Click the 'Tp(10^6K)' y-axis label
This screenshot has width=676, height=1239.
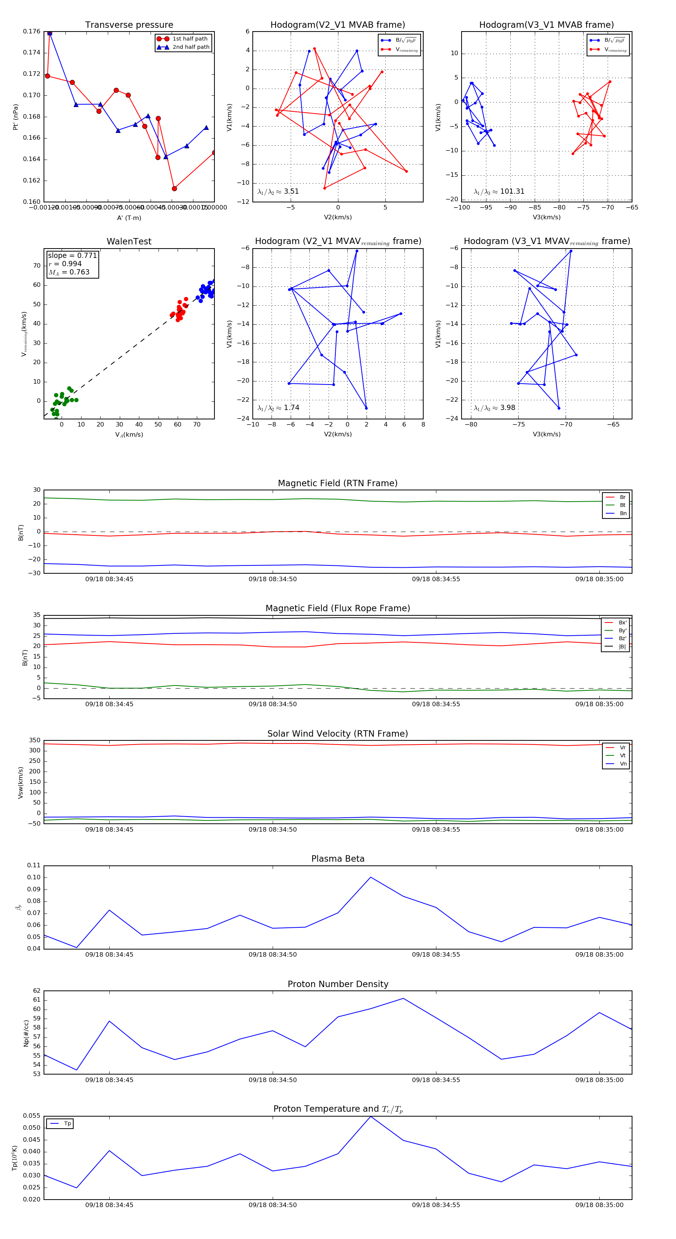15,1158
